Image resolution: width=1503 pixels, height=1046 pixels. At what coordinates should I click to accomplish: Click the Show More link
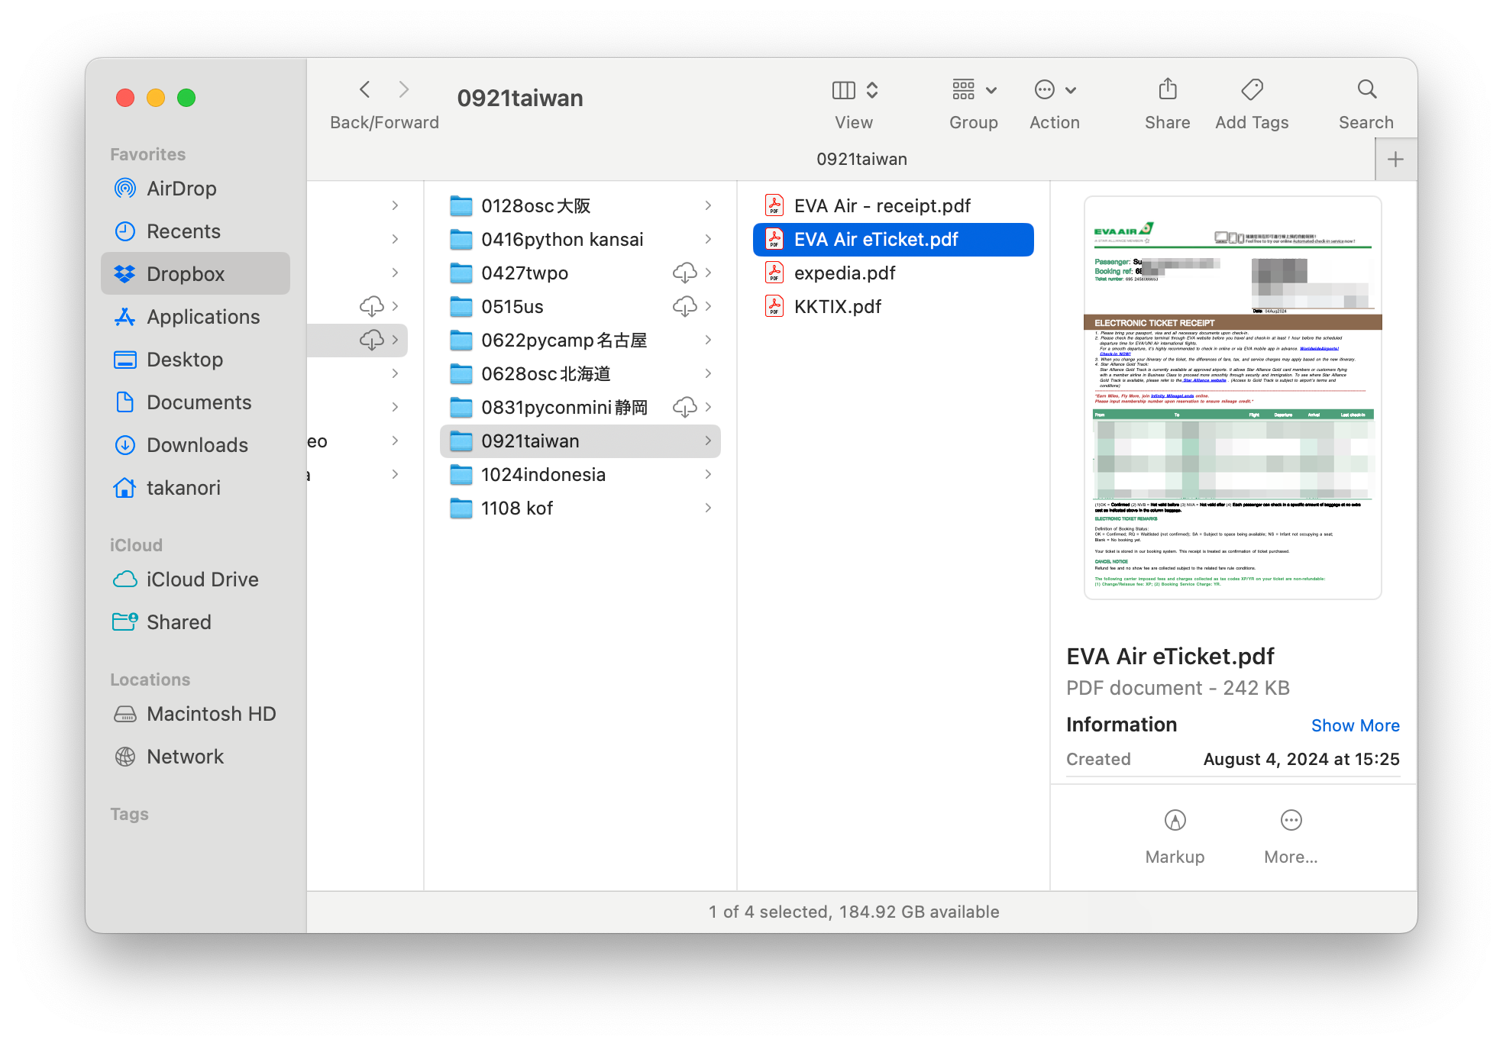point(1355,725)
